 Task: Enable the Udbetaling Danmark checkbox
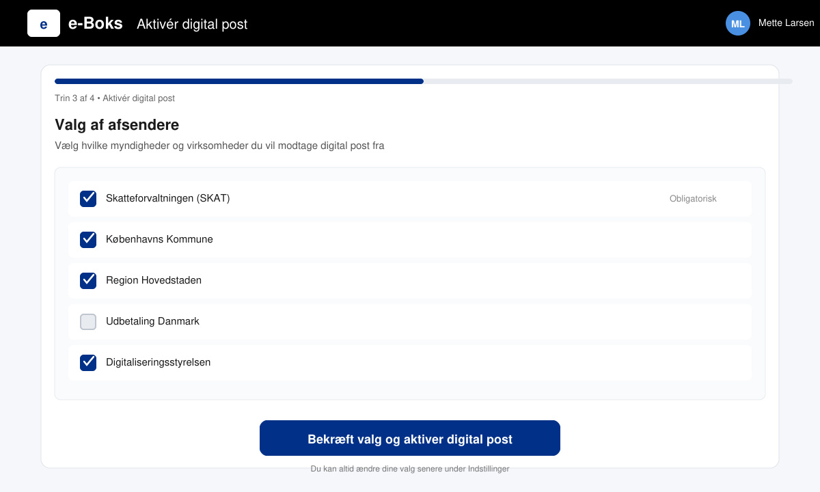pos(88,322)
